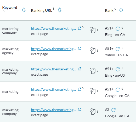Open page audit icon in Bing en-CA row
Image resolution: width=136 pixels, height=122 pixels.
click(x=93, y=30)
